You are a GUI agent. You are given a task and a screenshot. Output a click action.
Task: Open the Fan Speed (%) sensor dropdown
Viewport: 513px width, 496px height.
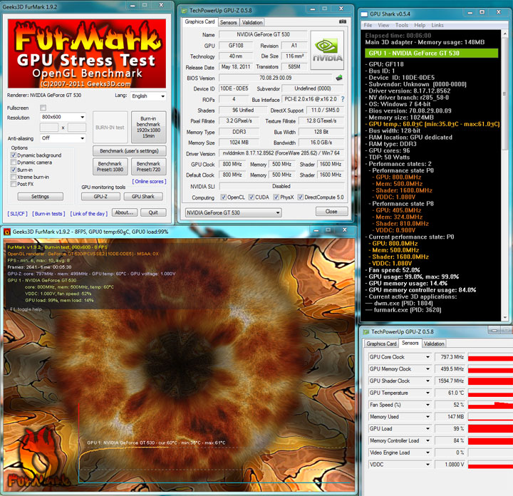tap(427, 405)
